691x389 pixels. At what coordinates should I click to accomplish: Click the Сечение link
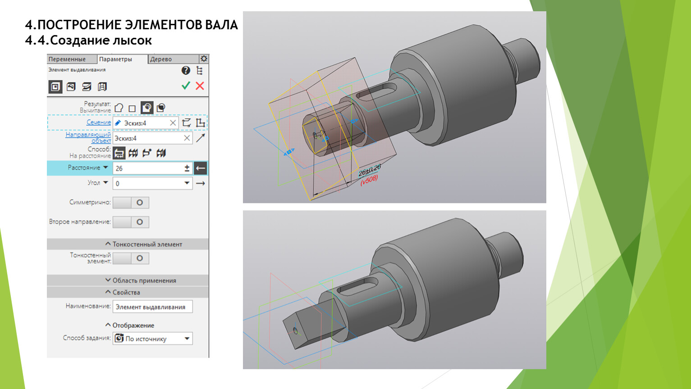click(99, 122)
